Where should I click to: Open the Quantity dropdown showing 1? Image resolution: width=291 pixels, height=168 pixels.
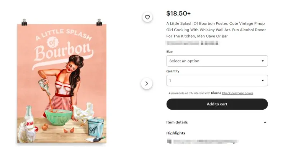click(x=217, y=81)
